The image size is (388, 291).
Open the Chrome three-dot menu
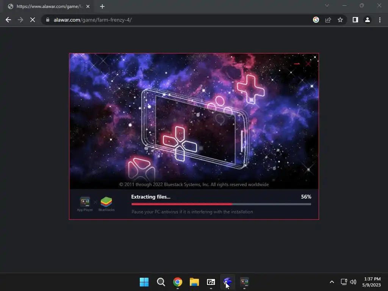coord(380,20)
